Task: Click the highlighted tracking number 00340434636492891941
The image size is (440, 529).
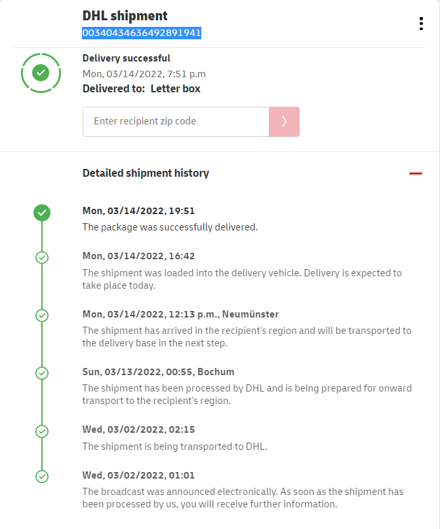Action: pos(142,33)
